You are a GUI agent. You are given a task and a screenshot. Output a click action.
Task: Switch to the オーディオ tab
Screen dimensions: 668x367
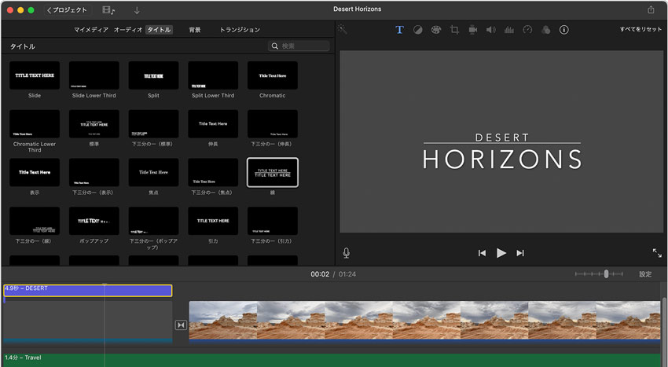point(128,30)
